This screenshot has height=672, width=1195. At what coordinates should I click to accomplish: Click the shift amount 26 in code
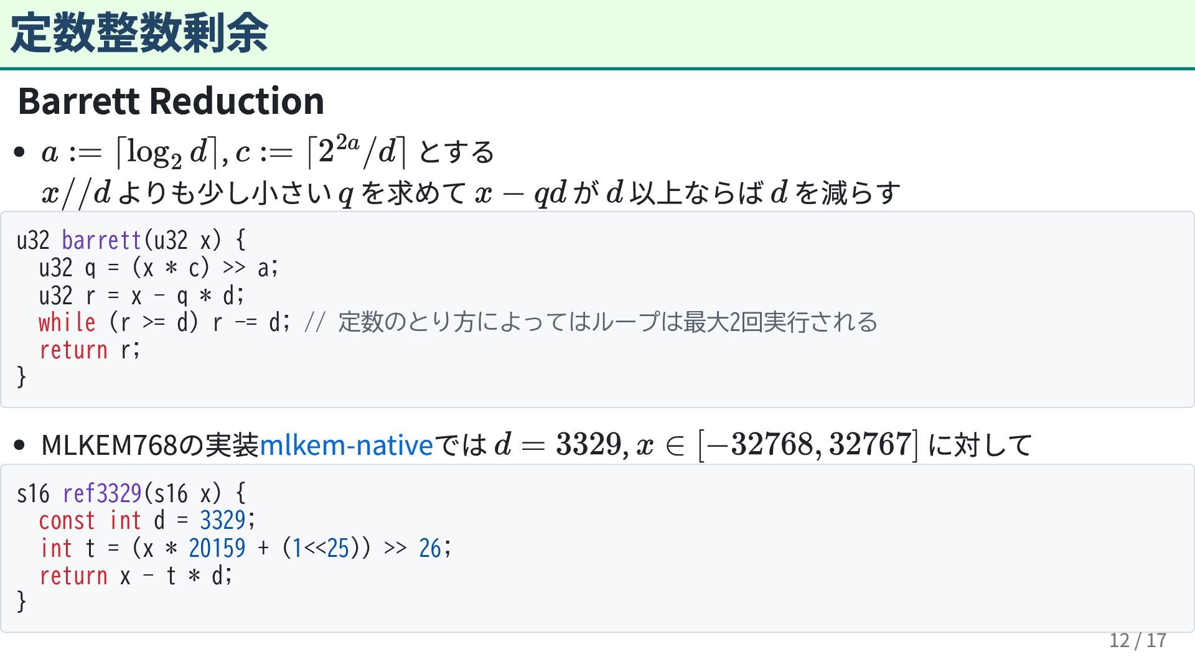click(429, 548)
